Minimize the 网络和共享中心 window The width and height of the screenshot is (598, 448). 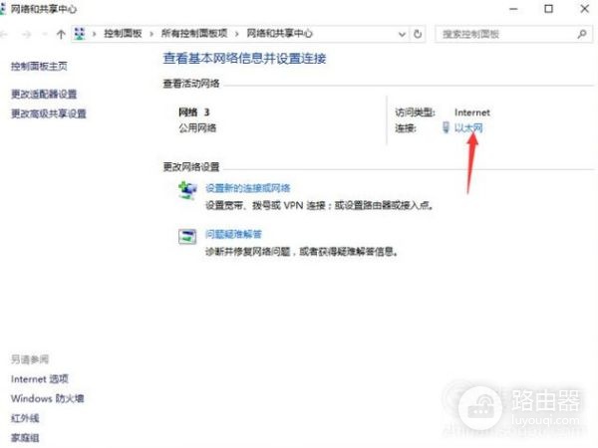[x=513, y=9]
